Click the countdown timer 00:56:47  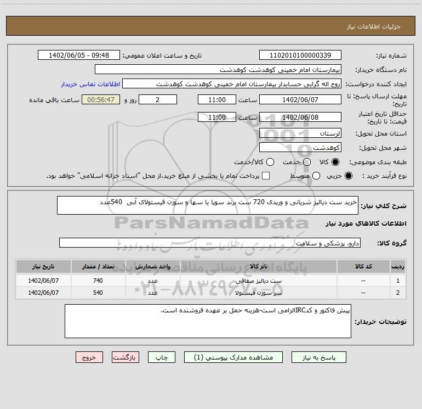(101, 99)
